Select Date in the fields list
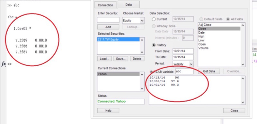 click(x=219, y=32)
